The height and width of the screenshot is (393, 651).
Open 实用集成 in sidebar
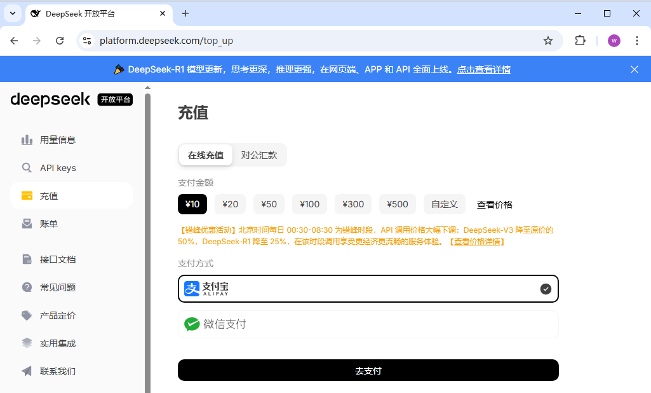(71, 343)
